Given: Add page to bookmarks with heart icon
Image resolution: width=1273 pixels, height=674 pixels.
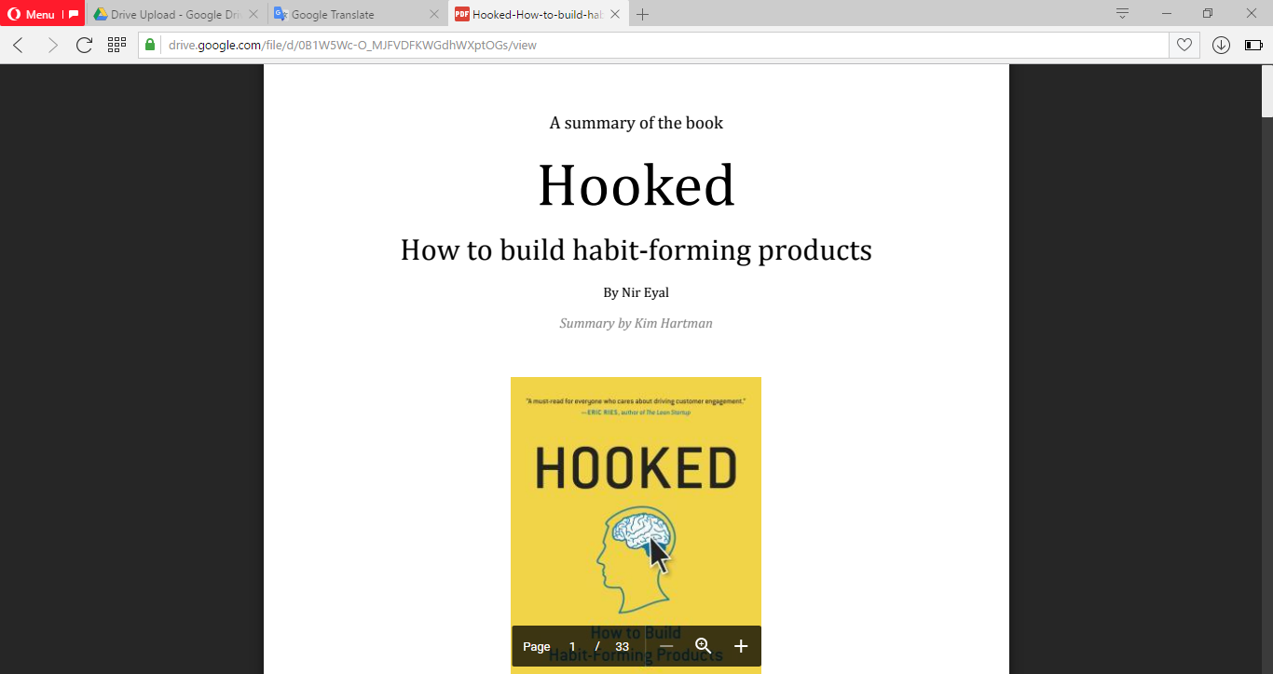Looking at the screenshot, I should click(1184, 45).
